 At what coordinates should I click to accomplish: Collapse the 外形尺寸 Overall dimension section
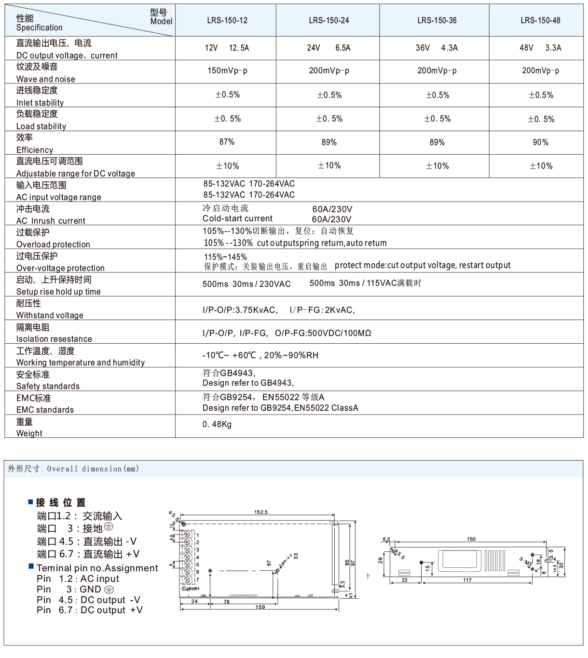coord(72,468)
